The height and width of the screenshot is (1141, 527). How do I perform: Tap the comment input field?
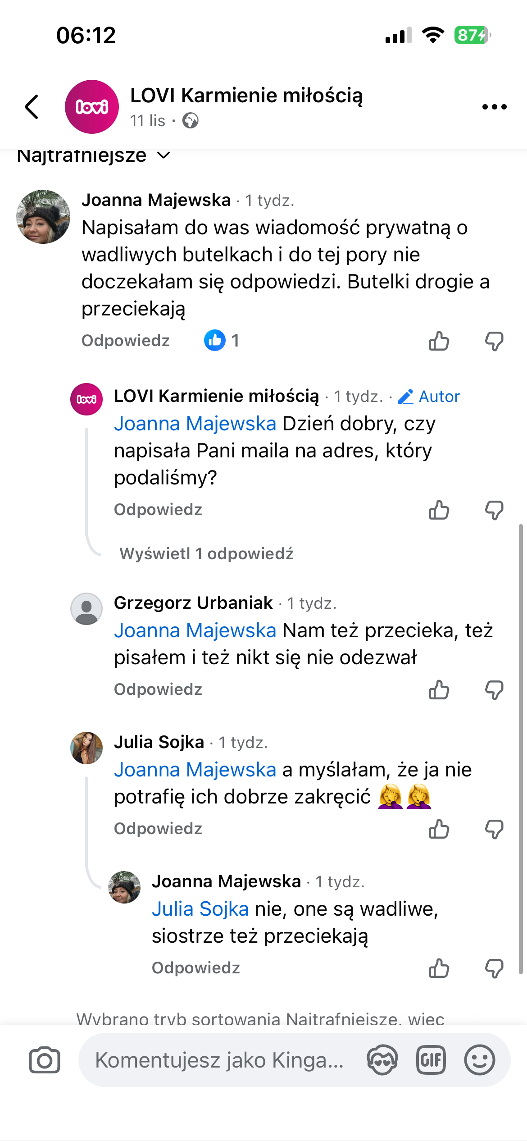(219, 1060)
